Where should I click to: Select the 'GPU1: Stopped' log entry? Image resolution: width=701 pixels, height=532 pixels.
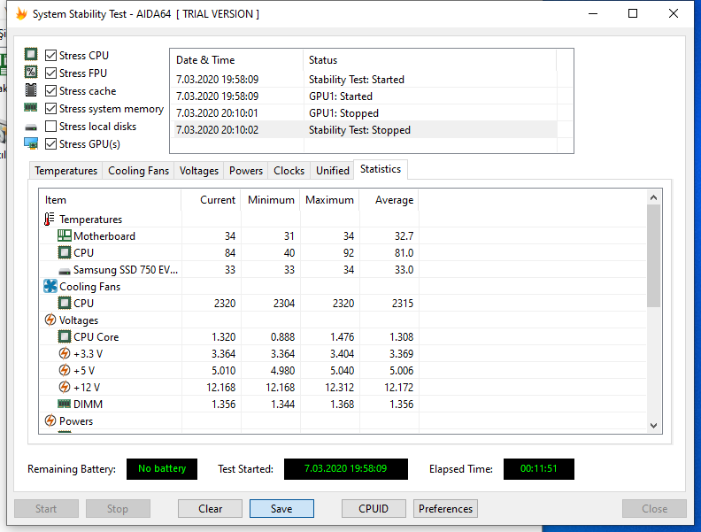point(365,113)
